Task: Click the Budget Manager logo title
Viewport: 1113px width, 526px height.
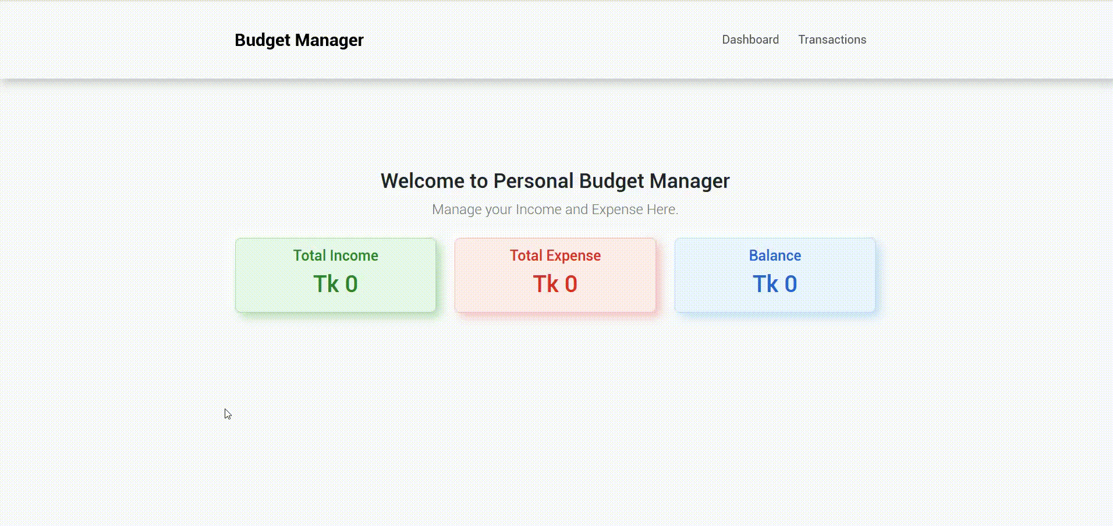Action: (299, 40)
